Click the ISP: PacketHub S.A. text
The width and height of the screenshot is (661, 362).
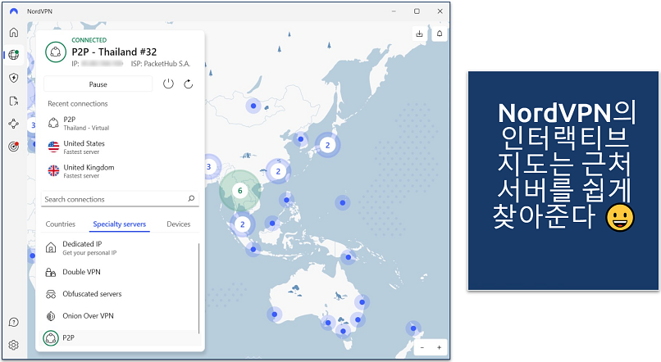coord(161,64)
